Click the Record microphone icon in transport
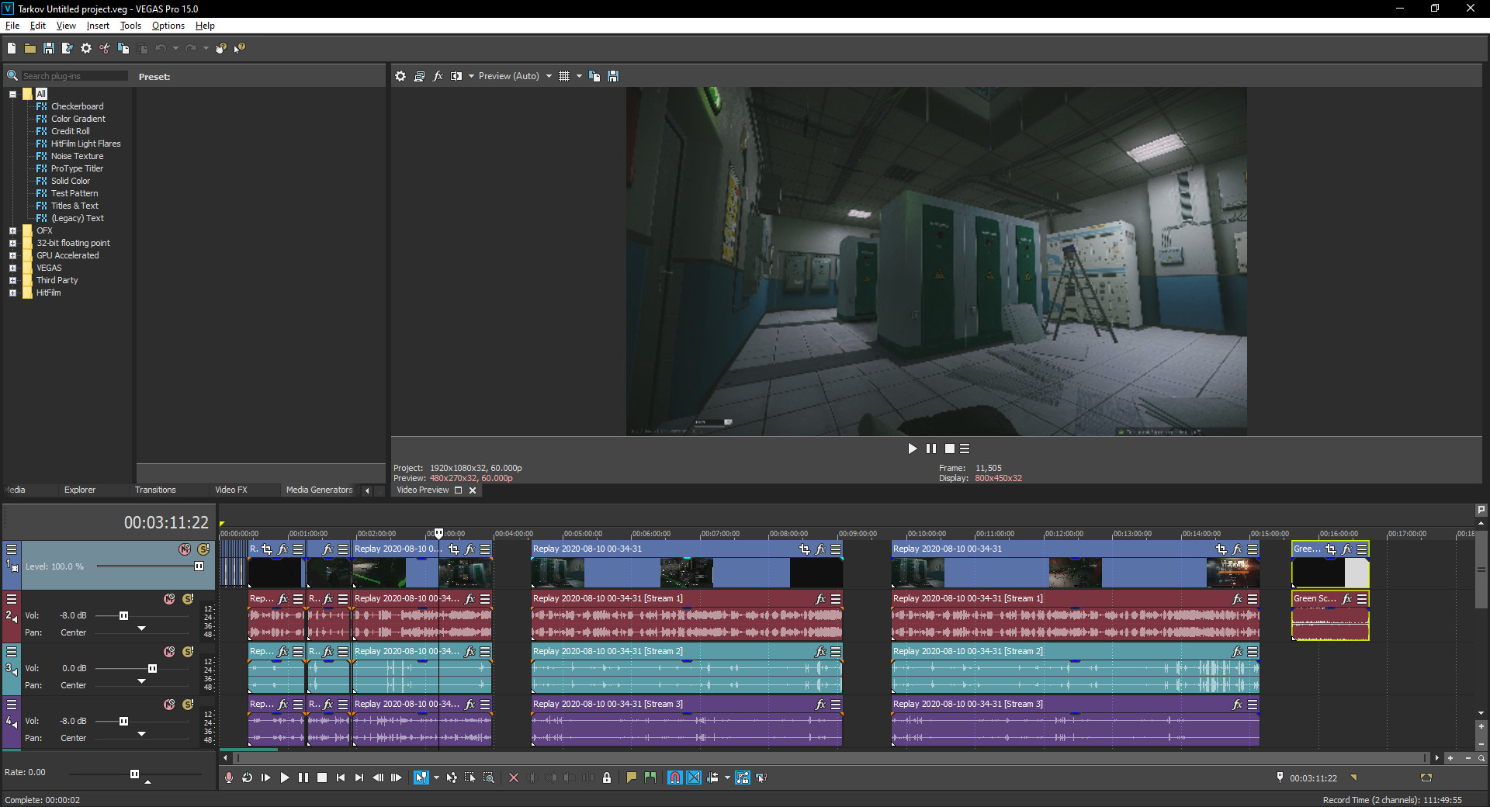 [229, 778]
